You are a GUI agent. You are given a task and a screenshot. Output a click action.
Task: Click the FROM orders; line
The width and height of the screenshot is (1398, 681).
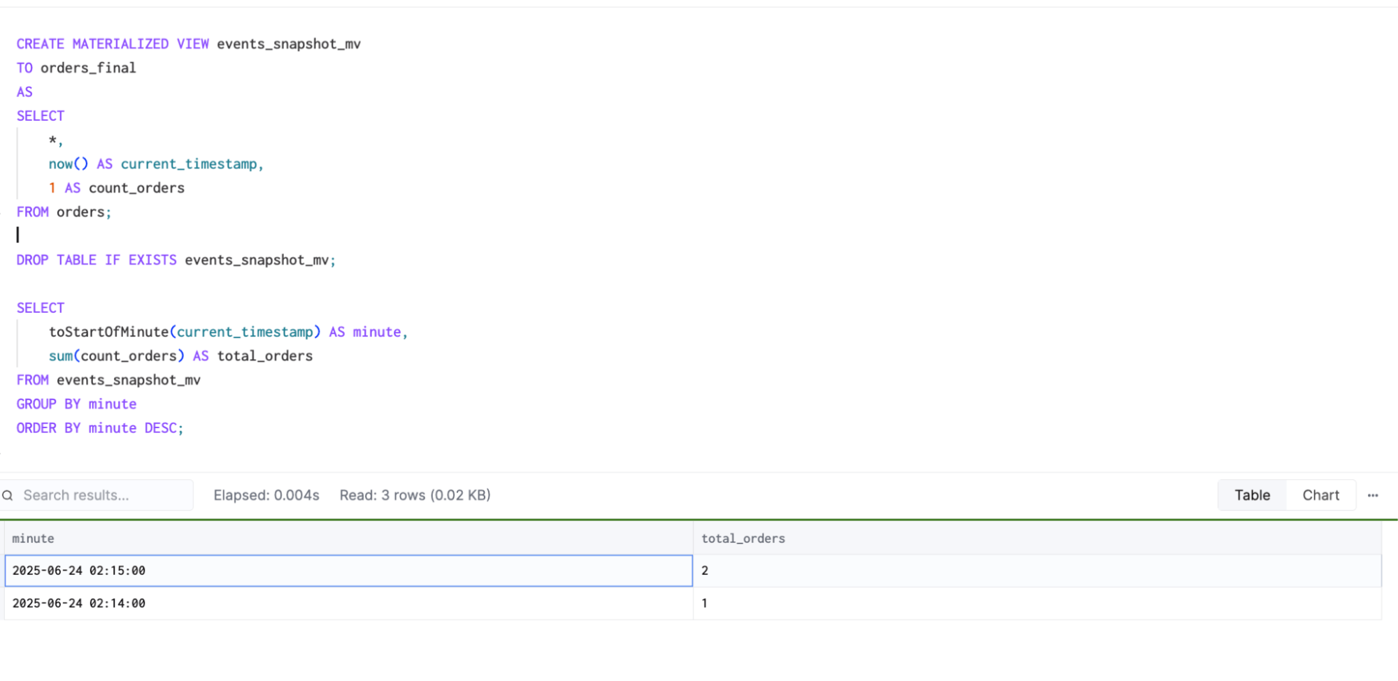tap(64, 212)
